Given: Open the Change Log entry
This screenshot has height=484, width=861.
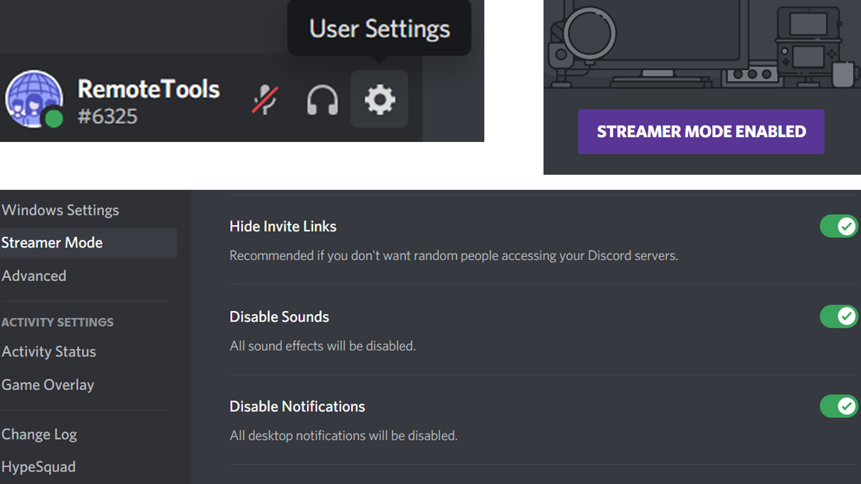Looking at the screenshot, I should [x=39, y=435].
